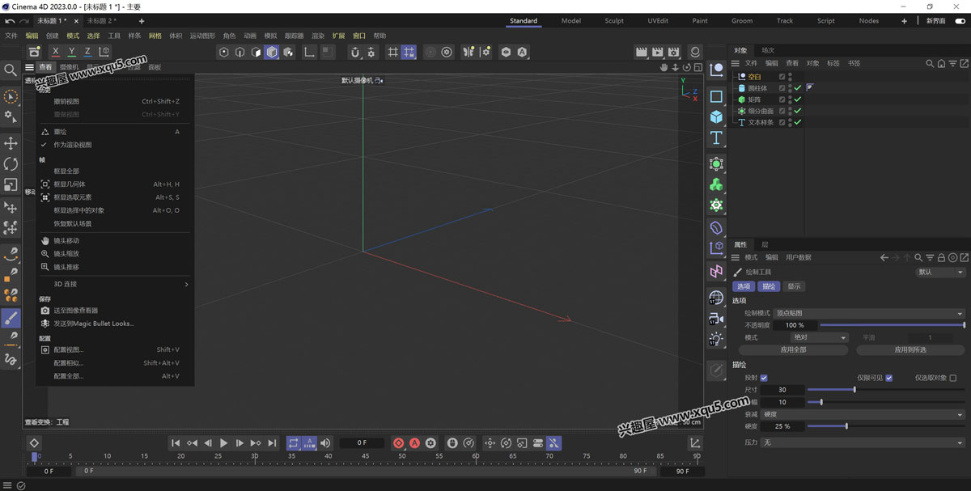Activate the Paint brush tool in left toolbar

(11, 318)
